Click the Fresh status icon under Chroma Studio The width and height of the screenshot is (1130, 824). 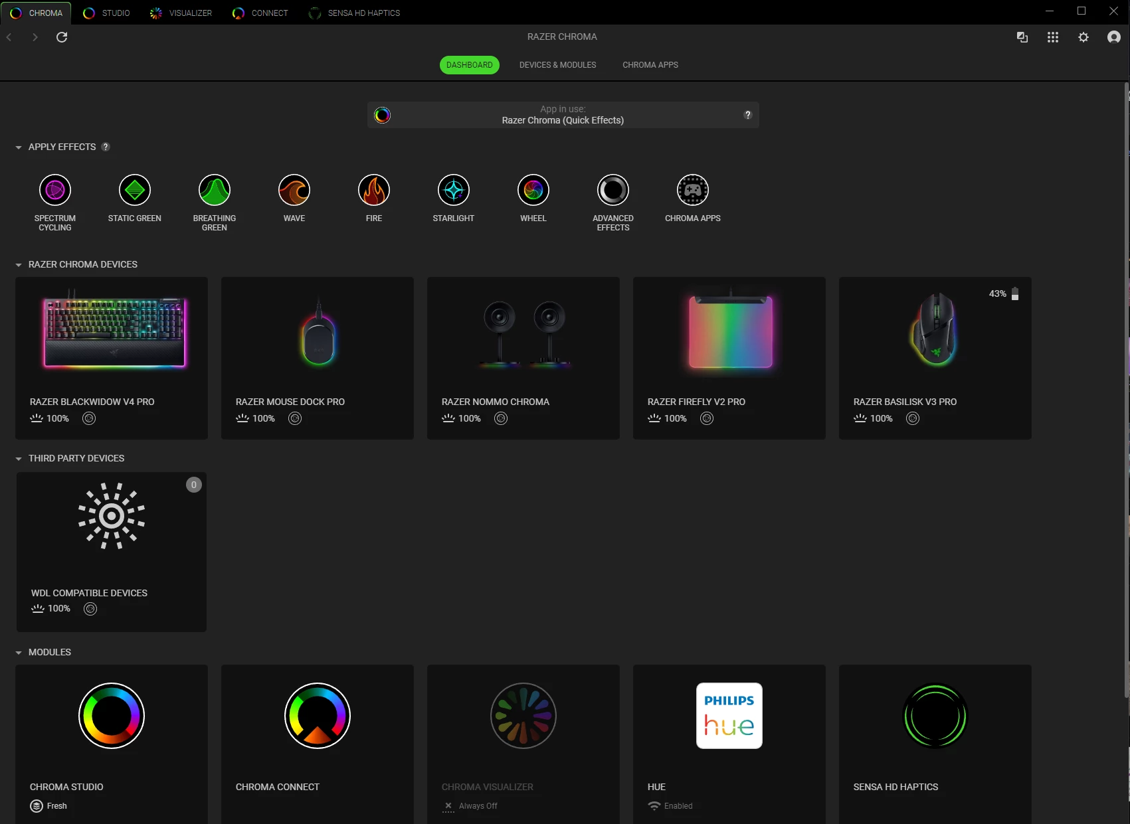pyautogui.click(x=37, y=806)
